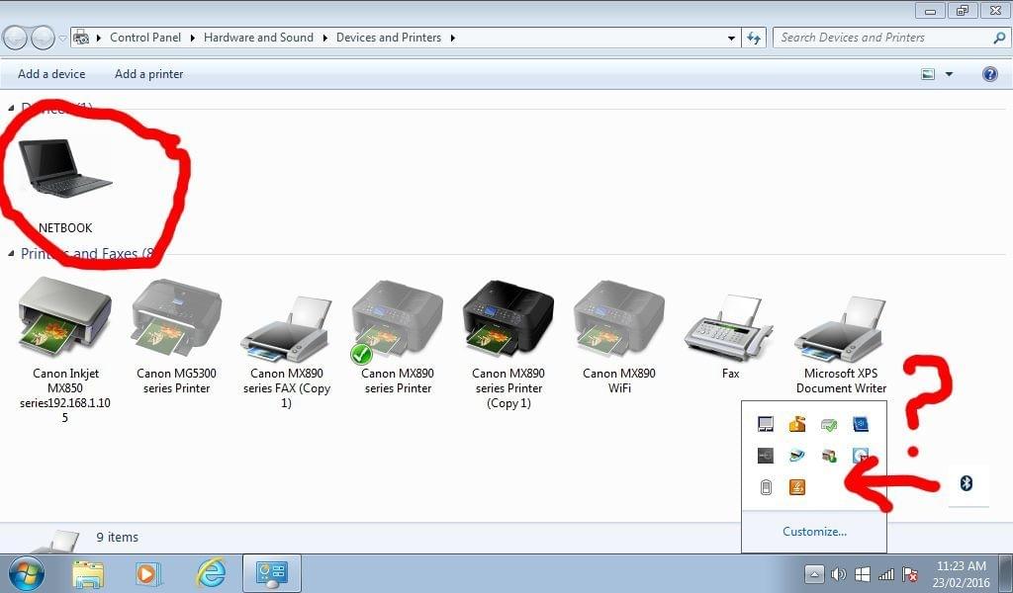Click Add a device

coord(51,74)
